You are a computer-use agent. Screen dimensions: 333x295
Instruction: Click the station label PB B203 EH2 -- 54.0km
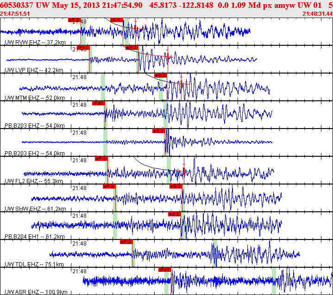[35, 154]
